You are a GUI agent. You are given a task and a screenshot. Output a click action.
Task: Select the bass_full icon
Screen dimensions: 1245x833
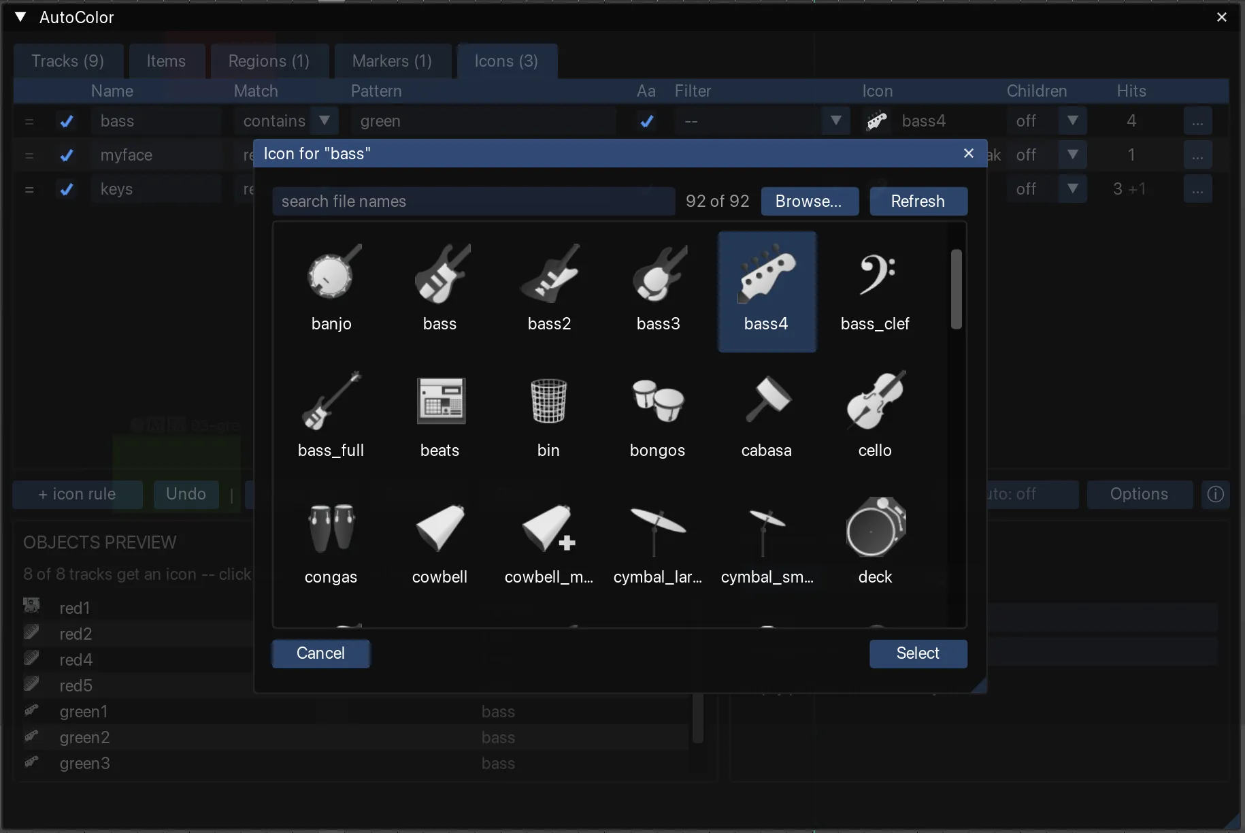pyautogui.click(x=331, y=417)
